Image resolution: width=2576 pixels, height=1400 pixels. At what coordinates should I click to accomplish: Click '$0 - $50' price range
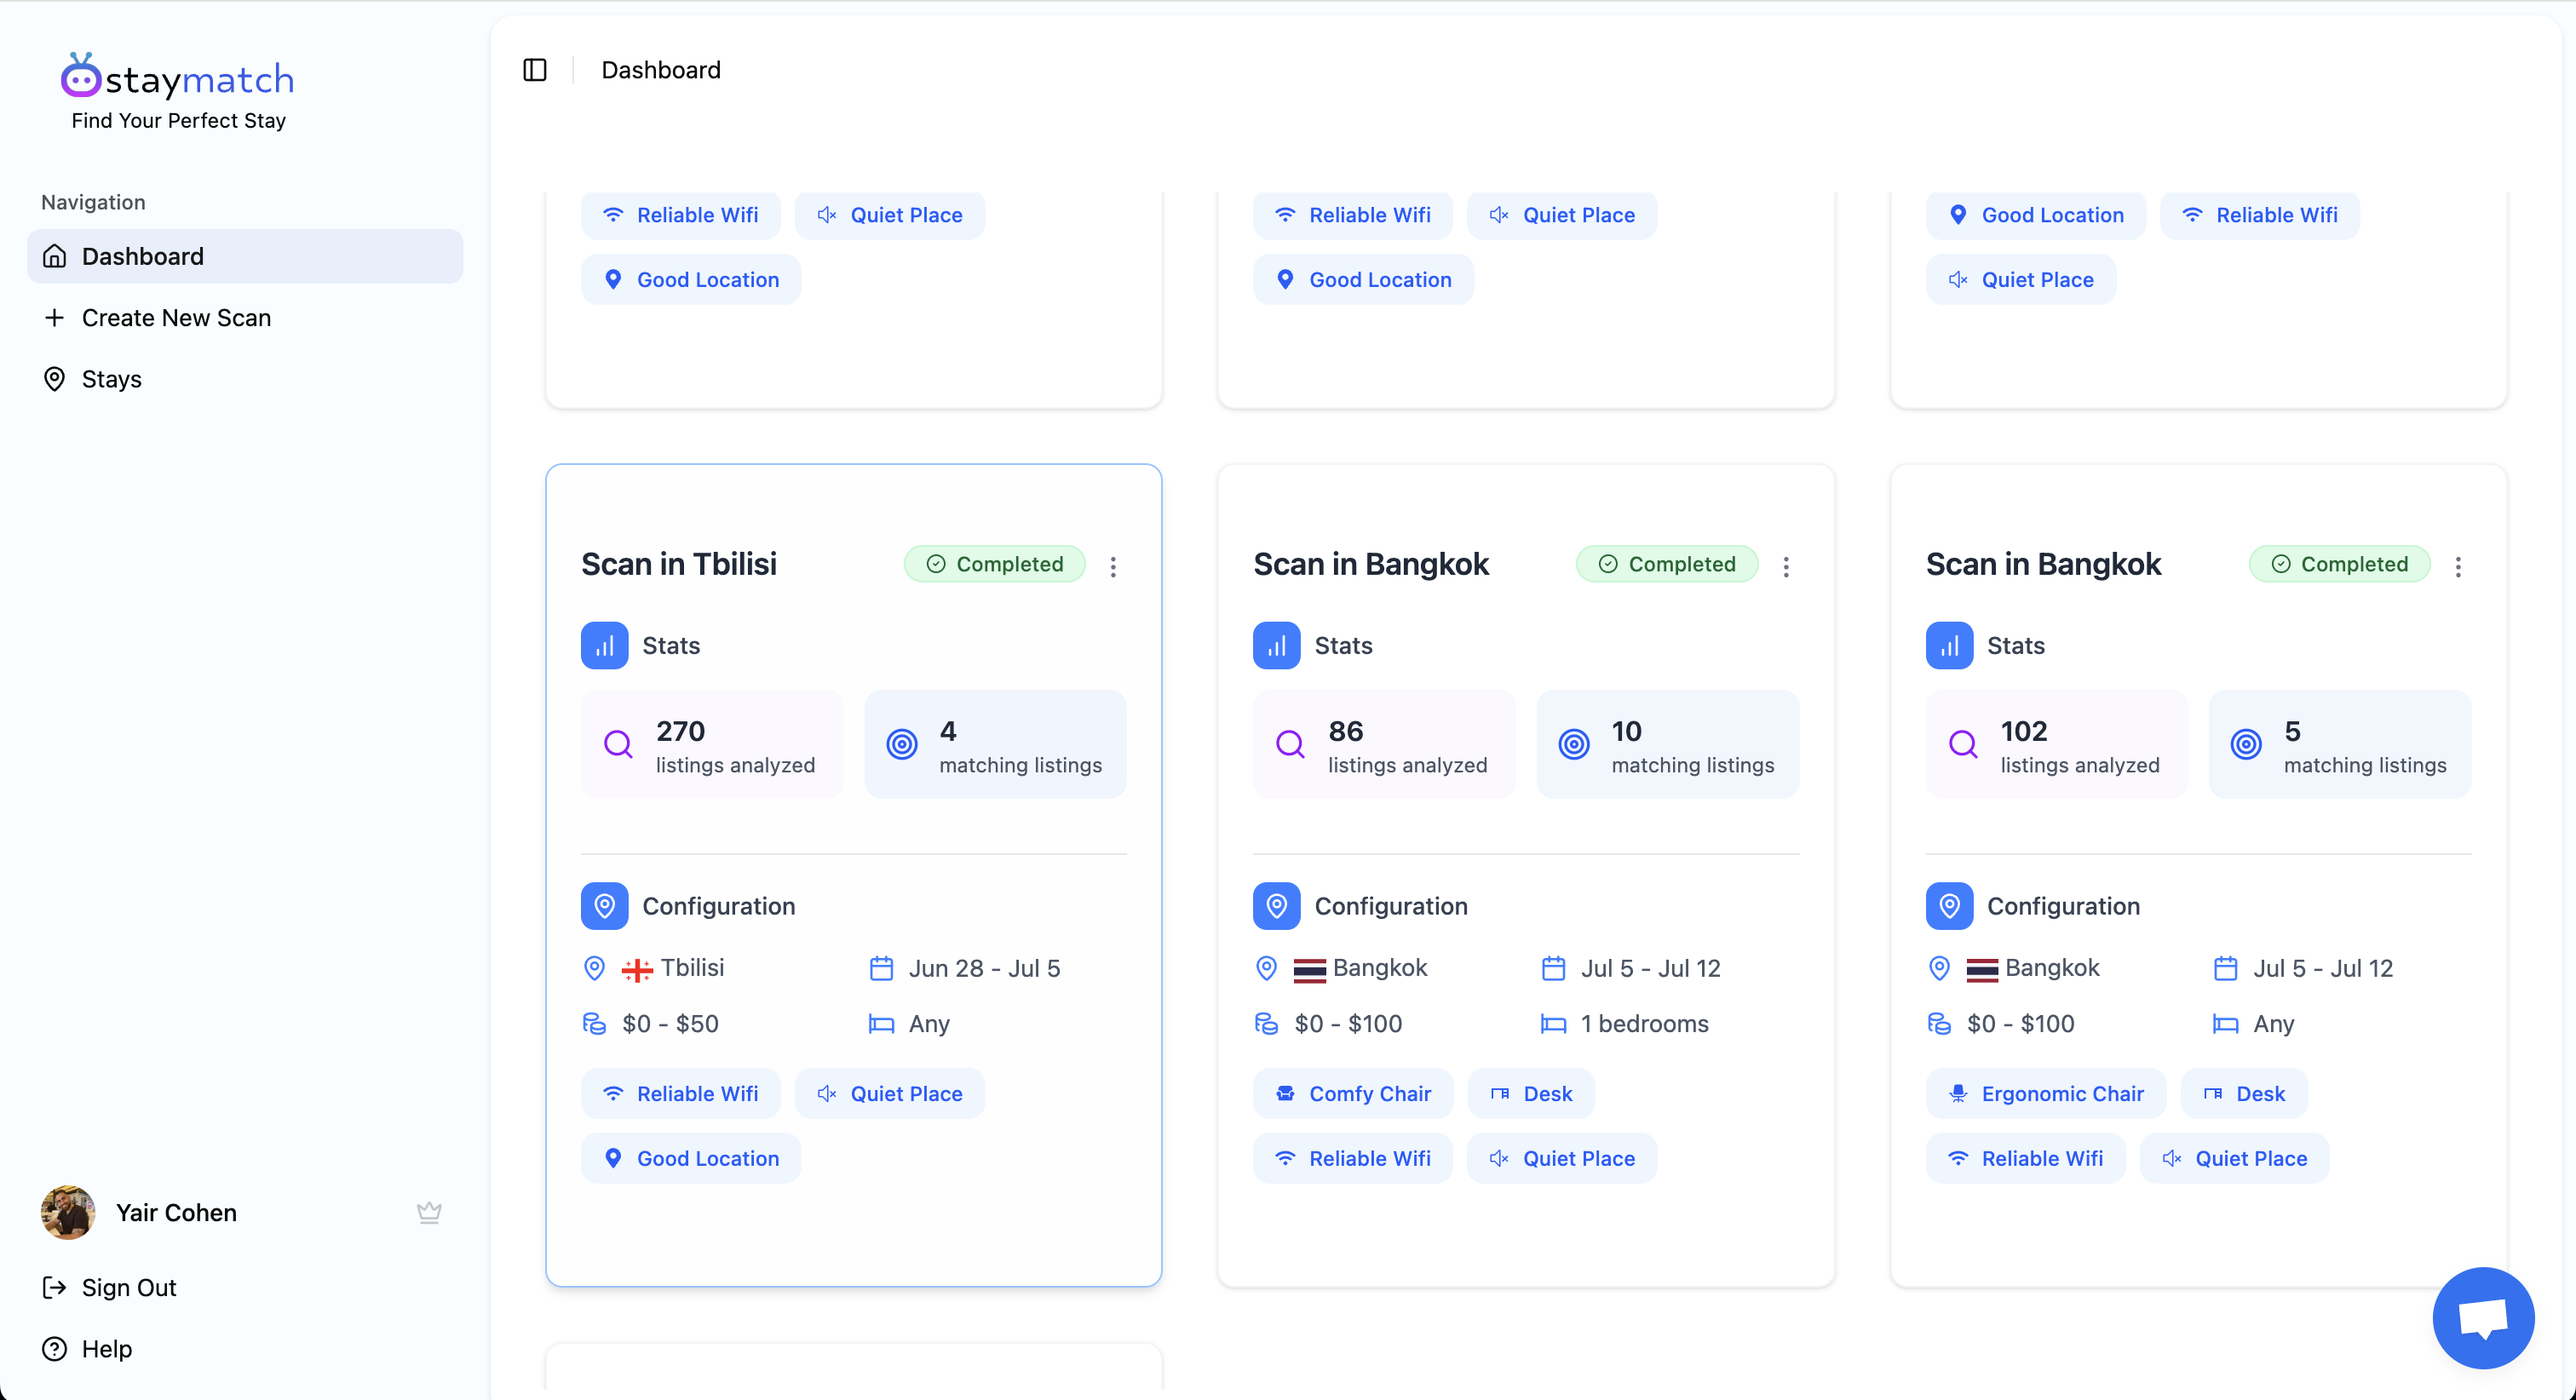[670, 1023]
